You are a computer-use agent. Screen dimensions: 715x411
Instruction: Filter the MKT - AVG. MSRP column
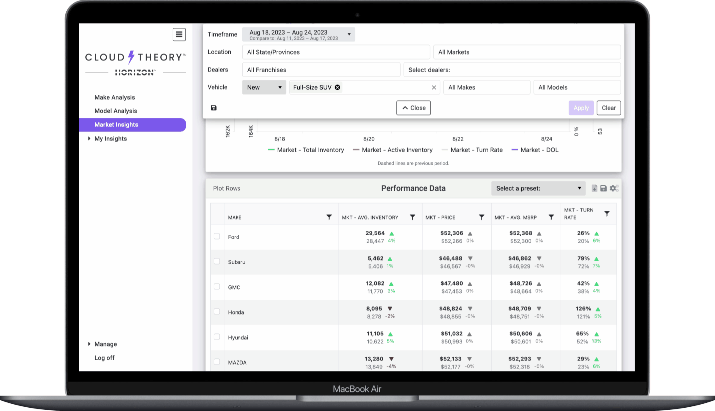pos(551,217)
